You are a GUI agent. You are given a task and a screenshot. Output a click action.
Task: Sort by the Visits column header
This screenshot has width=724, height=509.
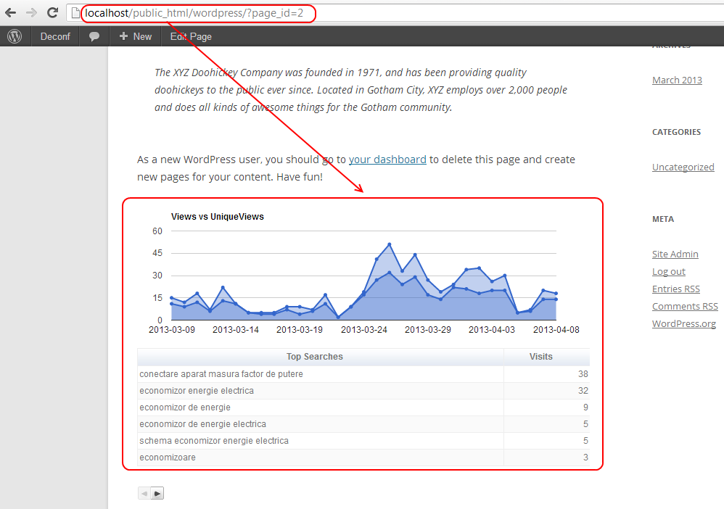click(547, 357)
